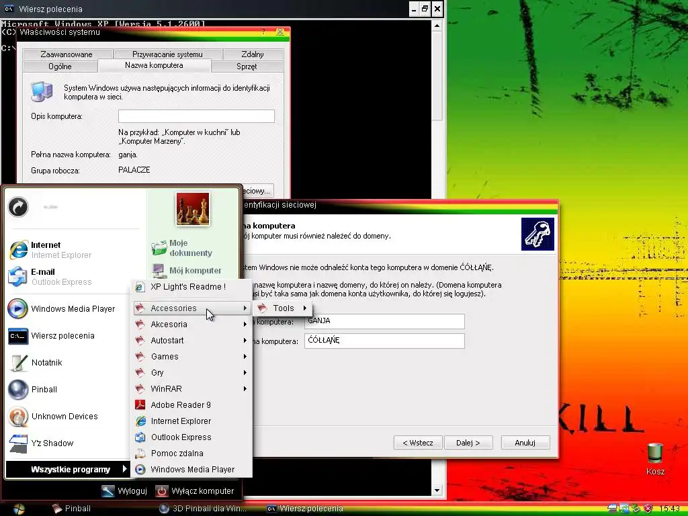This screenshot has width=688, height=516.
Task: Click the Kosz recycle bin desktop icon
Action: (655, 460)
